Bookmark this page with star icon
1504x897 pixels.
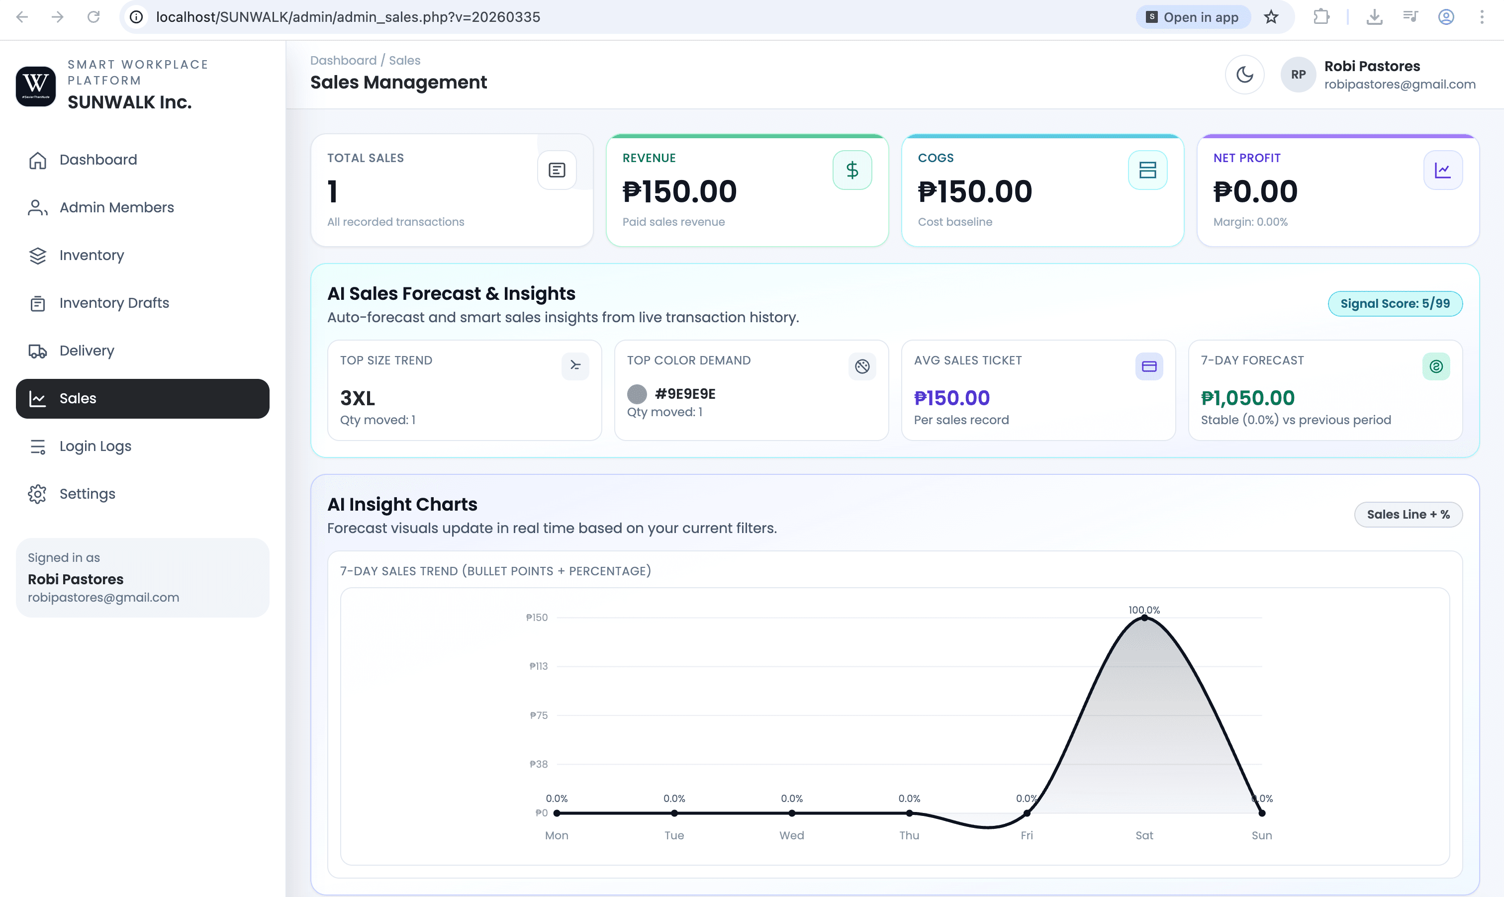1271,17
